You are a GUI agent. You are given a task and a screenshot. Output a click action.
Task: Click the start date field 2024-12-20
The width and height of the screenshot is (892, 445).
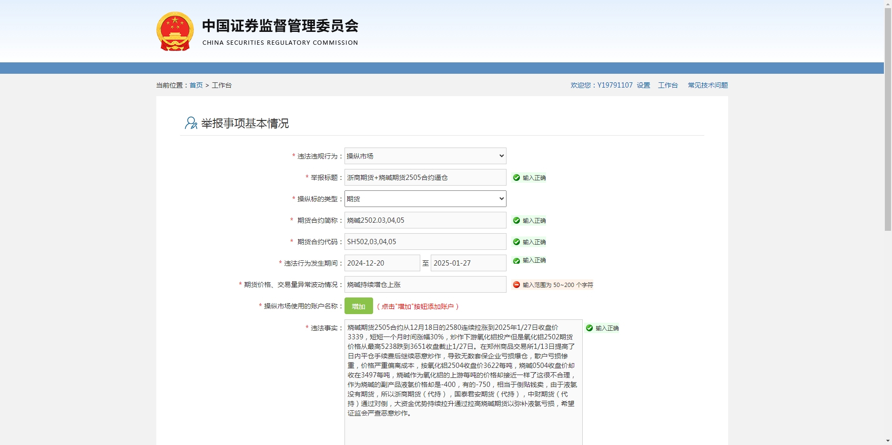[x=382, y=263]
